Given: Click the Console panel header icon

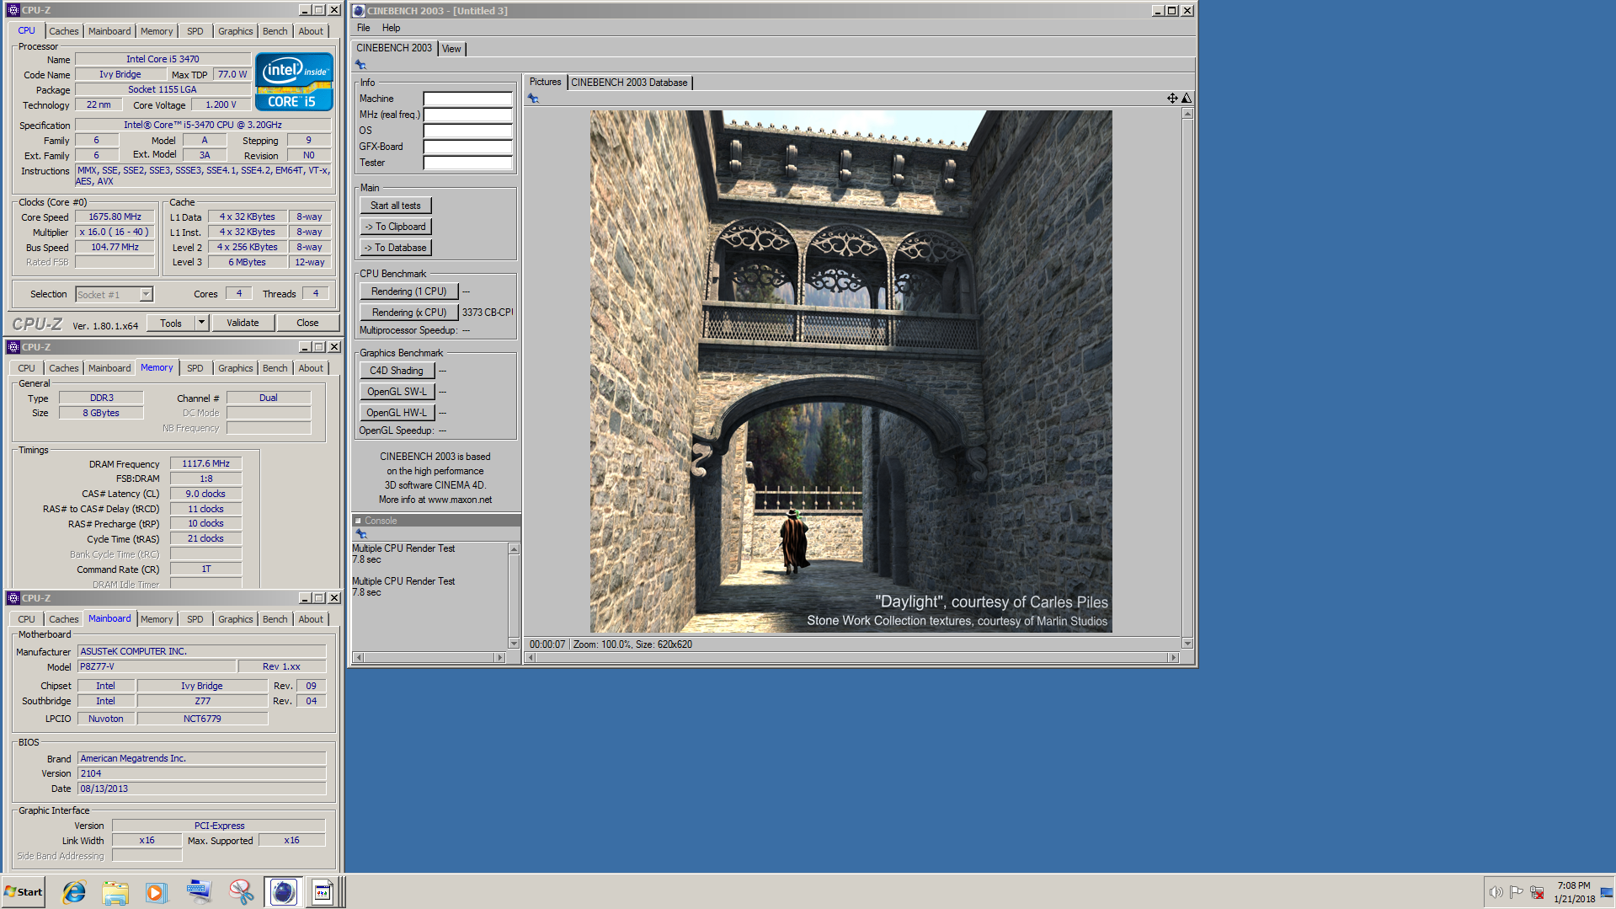Looking at the screenshot, I should point(358,521).
